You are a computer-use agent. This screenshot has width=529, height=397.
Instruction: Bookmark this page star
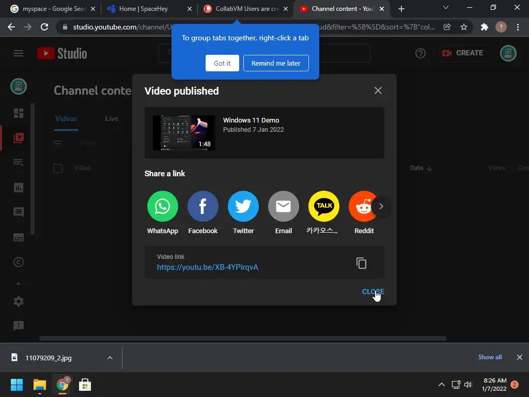pos(464,27)
